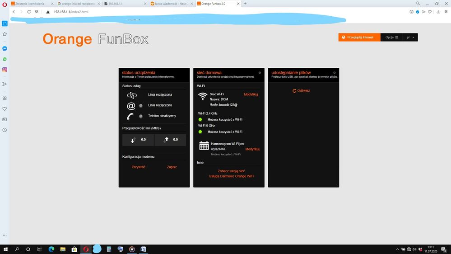This screenshot has height=254, width=451.
Task: Switch to the Złoszenia i zamówienia tab
Action: click(x=31, y=4)
